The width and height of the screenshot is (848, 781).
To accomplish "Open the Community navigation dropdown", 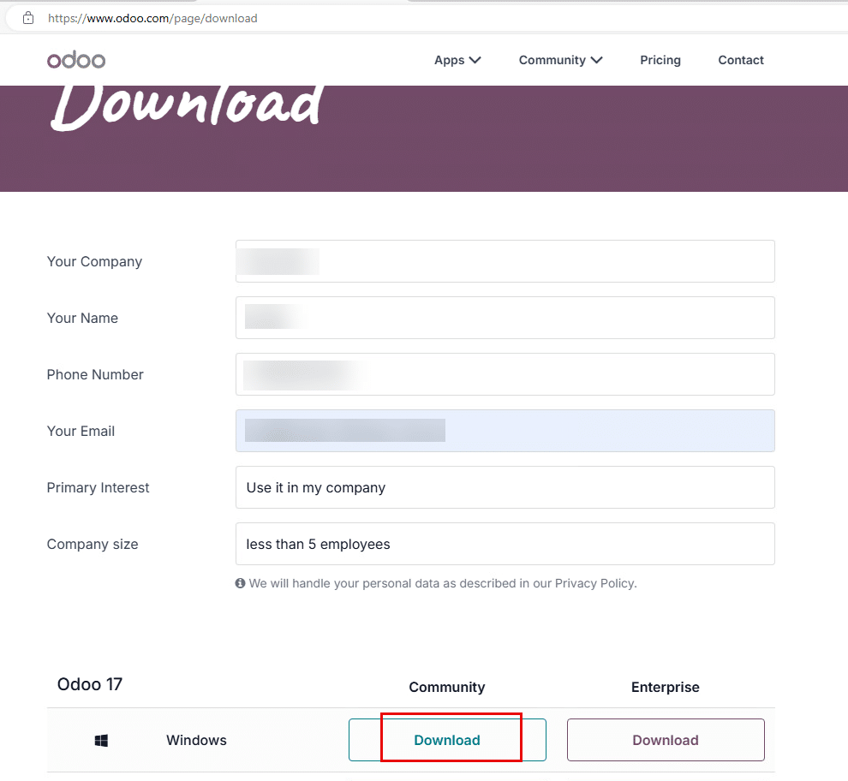I will [x=560, y=60].
